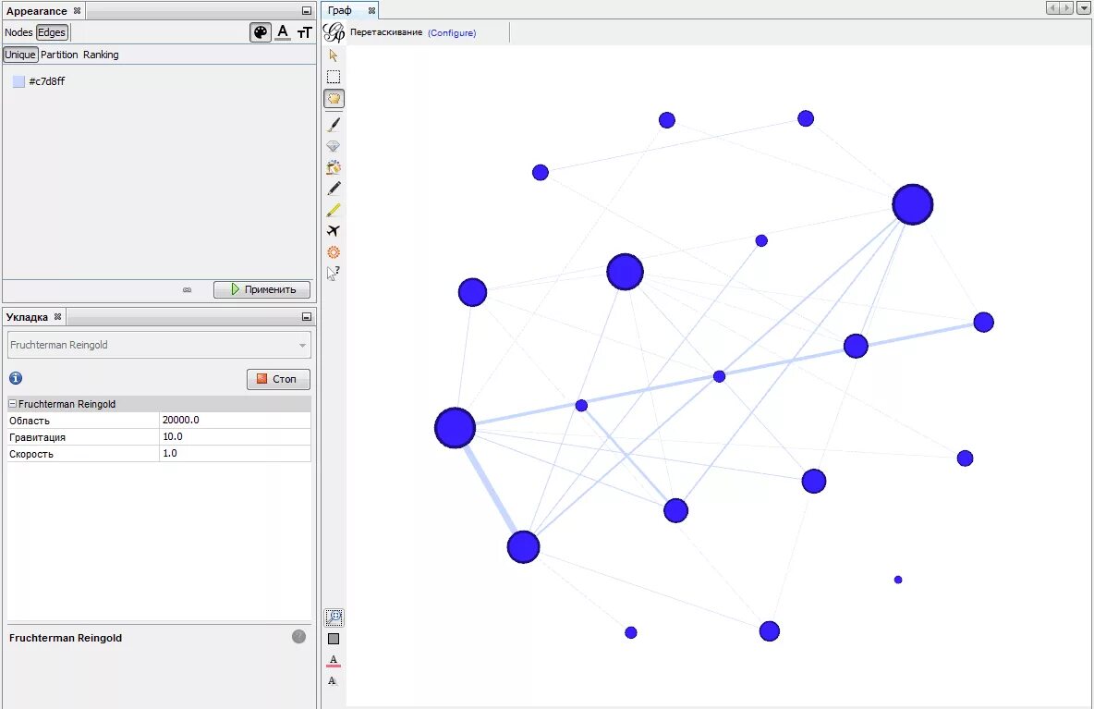1094x709 pixels.
Task: Activate the orange Heat map tool
Action: [x=334, y=252]
